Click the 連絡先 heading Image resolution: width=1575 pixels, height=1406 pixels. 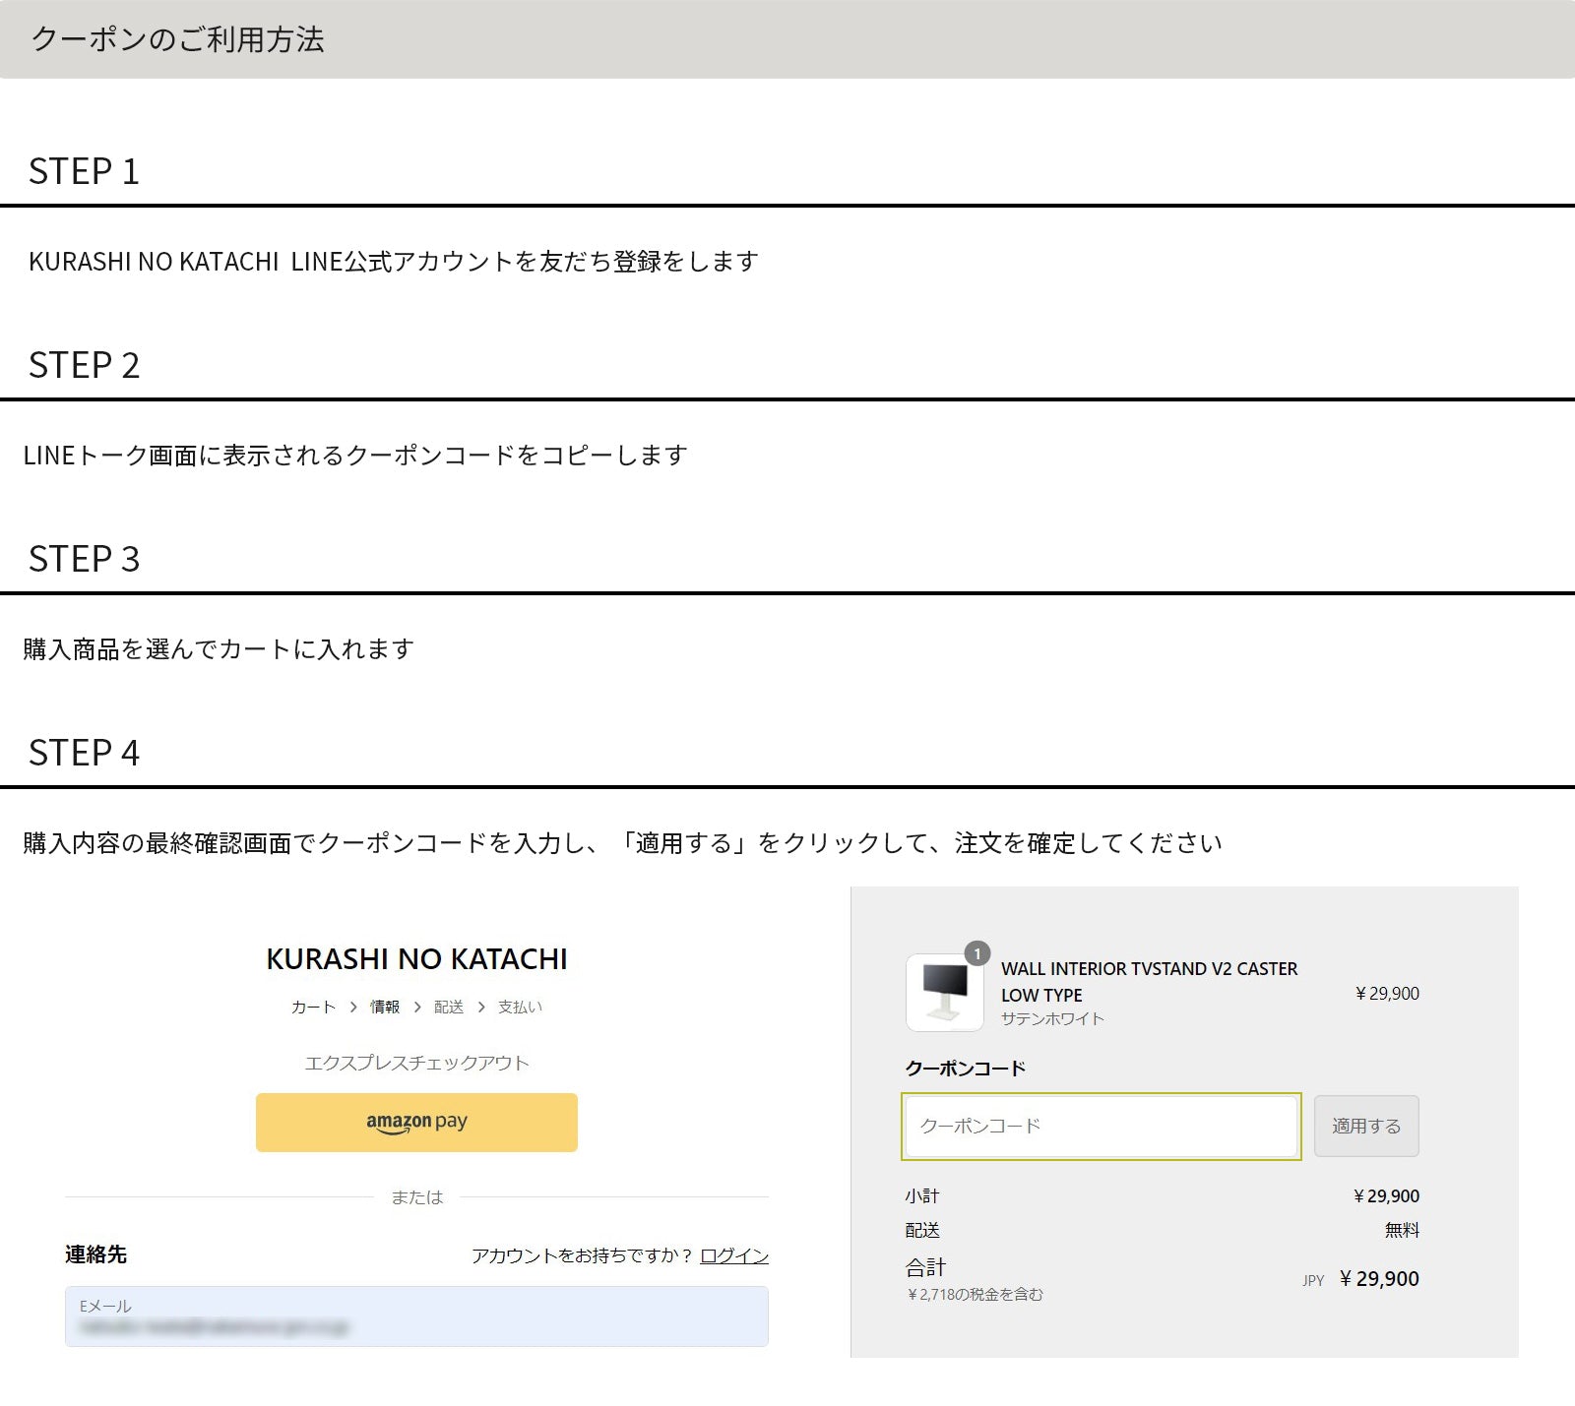(95, 1254)
